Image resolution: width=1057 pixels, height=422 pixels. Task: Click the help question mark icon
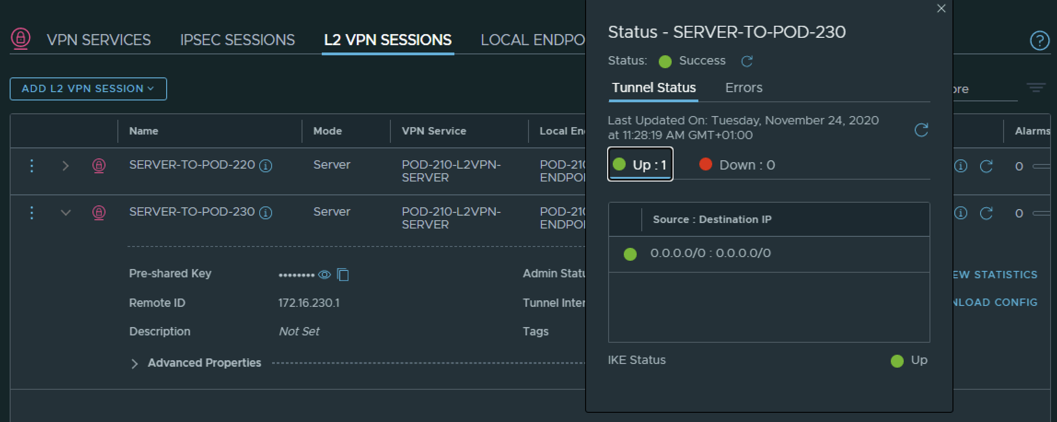(1039, 41)
